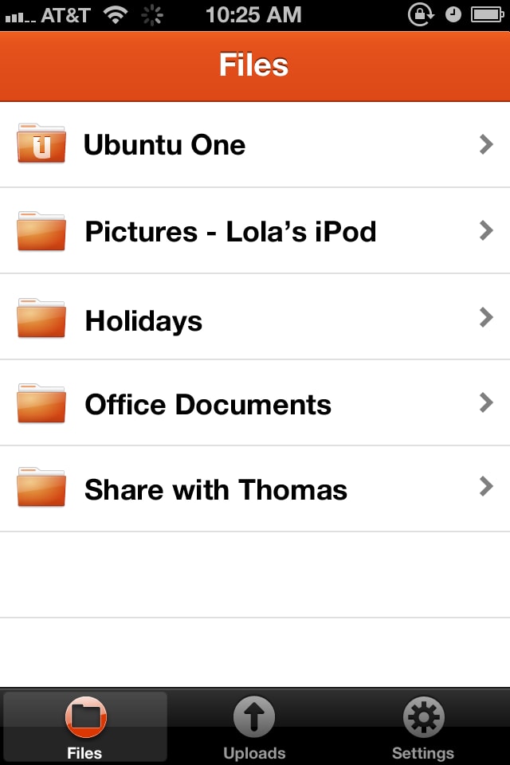Switch to the Uploads tab label
The image size is (510, 765).
click(x=254, y=753)
